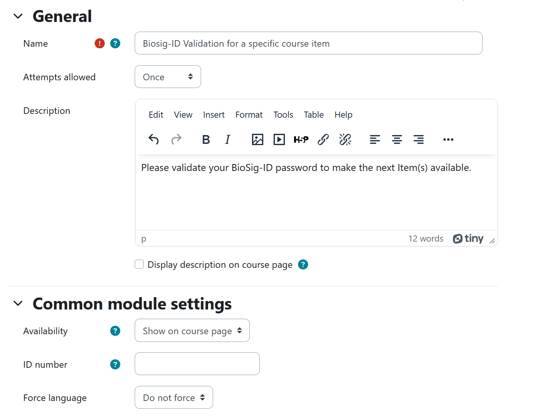Open the help icon next to Name

tap(115, 43)
